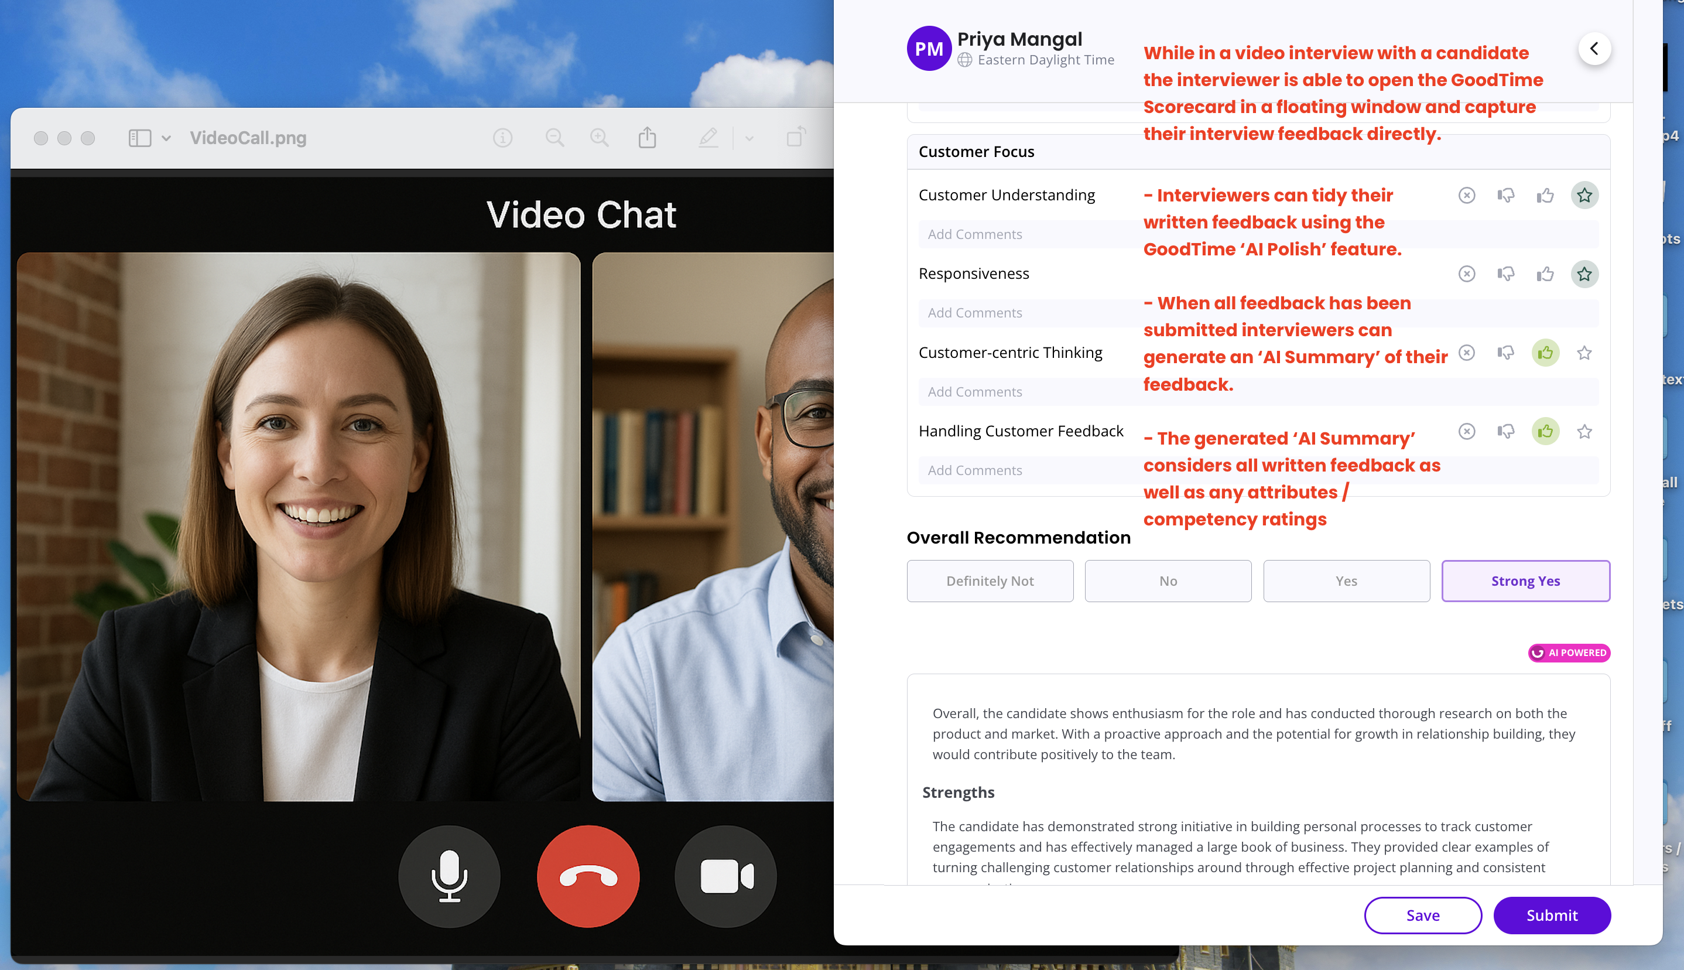
Task: Mark Customer-centric Thinking as thumbs down
Action: [1505, 353]
